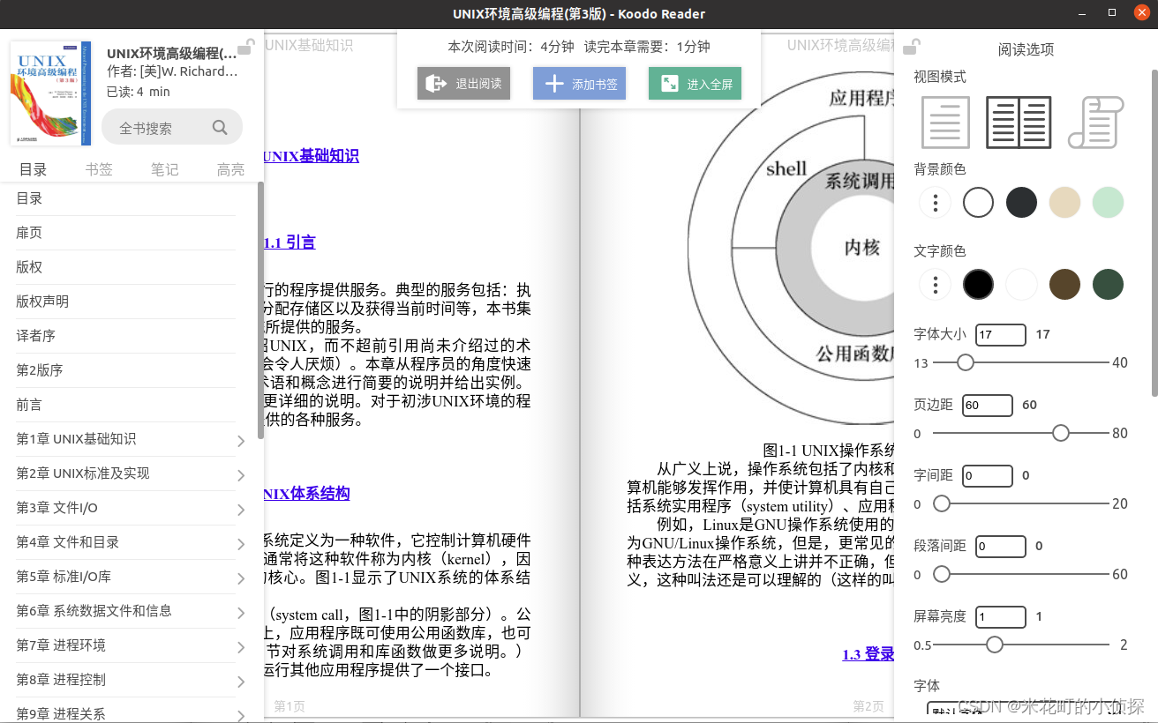Click the font size slider handle

(x=966, y=362)
